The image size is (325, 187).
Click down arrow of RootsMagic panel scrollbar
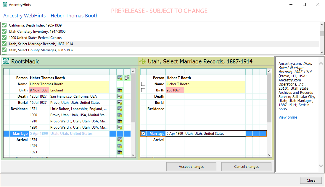133,155
